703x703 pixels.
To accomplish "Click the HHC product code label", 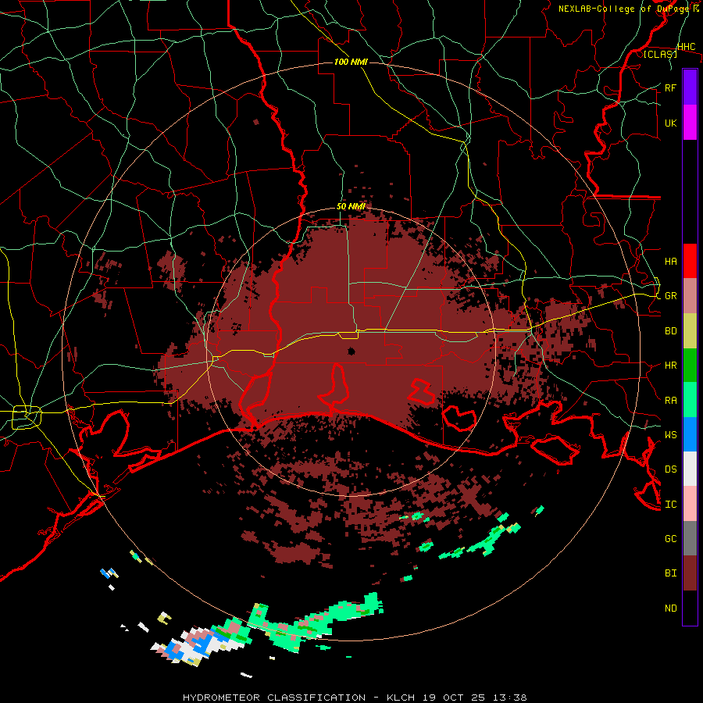I will click(x=686, y=47).
